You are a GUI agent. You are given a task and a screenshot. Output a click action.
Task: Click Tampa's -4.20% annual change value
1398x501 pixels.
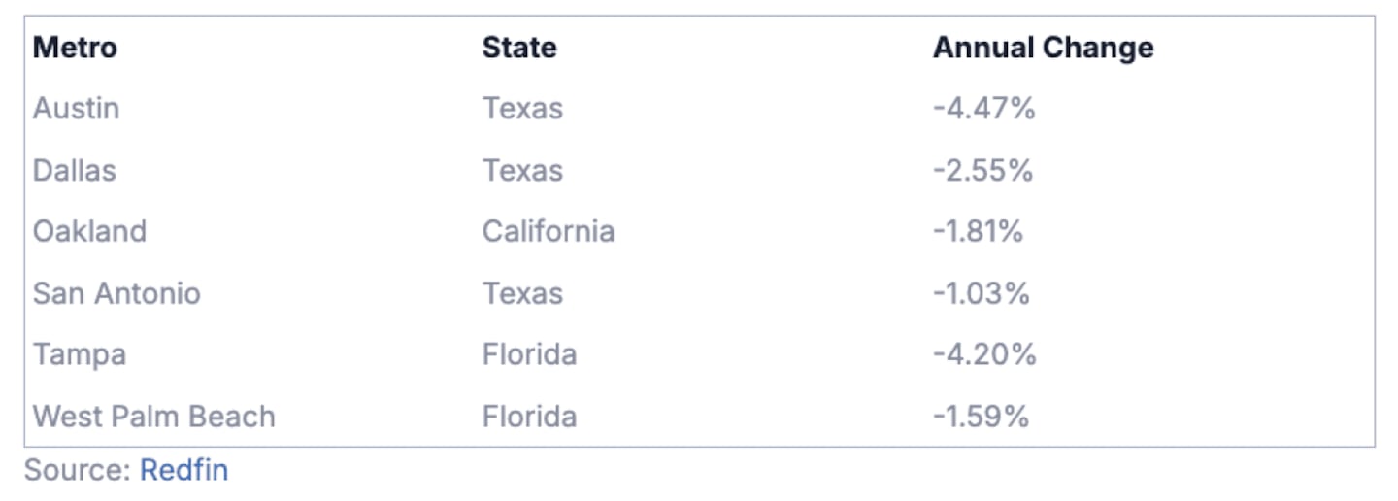coord(984,355)
